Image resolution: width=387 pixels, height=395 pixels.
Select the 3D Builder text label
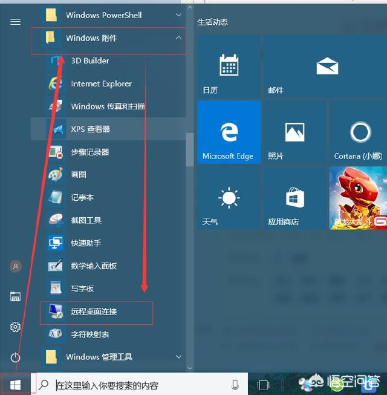click(x=90, y=60)
